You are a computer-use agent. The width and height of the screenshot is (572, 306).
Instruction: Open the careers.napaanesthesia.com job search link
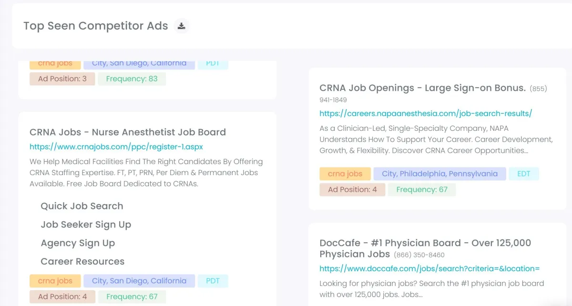click(425, 113)
